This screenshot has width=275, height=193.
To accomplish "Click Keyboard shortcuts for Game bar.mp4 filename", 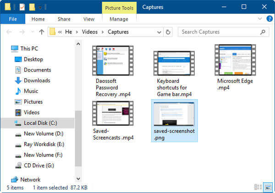I will (x=174, y=88).
